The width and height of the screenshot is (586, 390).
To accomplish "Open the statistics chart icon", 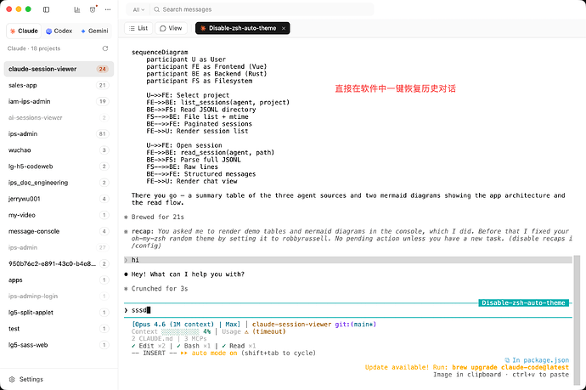I will (x=77, y=9).
